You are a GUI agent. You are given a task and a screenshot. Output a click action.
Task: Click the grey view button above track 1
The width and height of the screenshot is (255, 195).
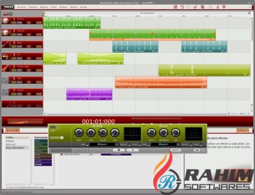click(10, 14)
